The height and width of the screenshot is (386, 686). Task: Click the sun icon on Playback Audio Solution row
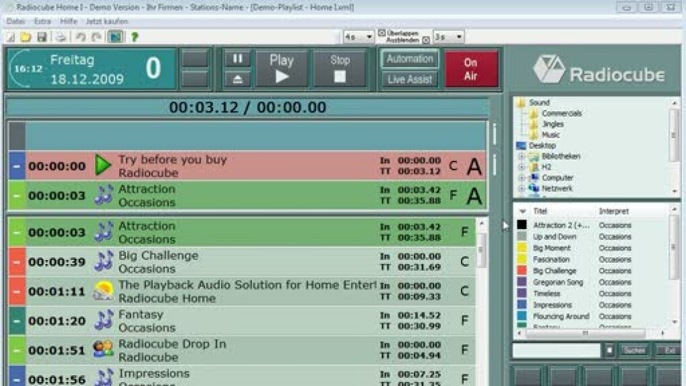tap(103, 291)
